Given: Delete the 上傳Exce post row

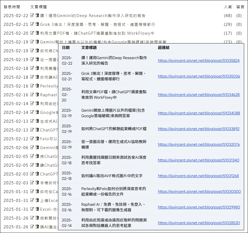Looking at the screenshot, I should click(x=37, y=200).
